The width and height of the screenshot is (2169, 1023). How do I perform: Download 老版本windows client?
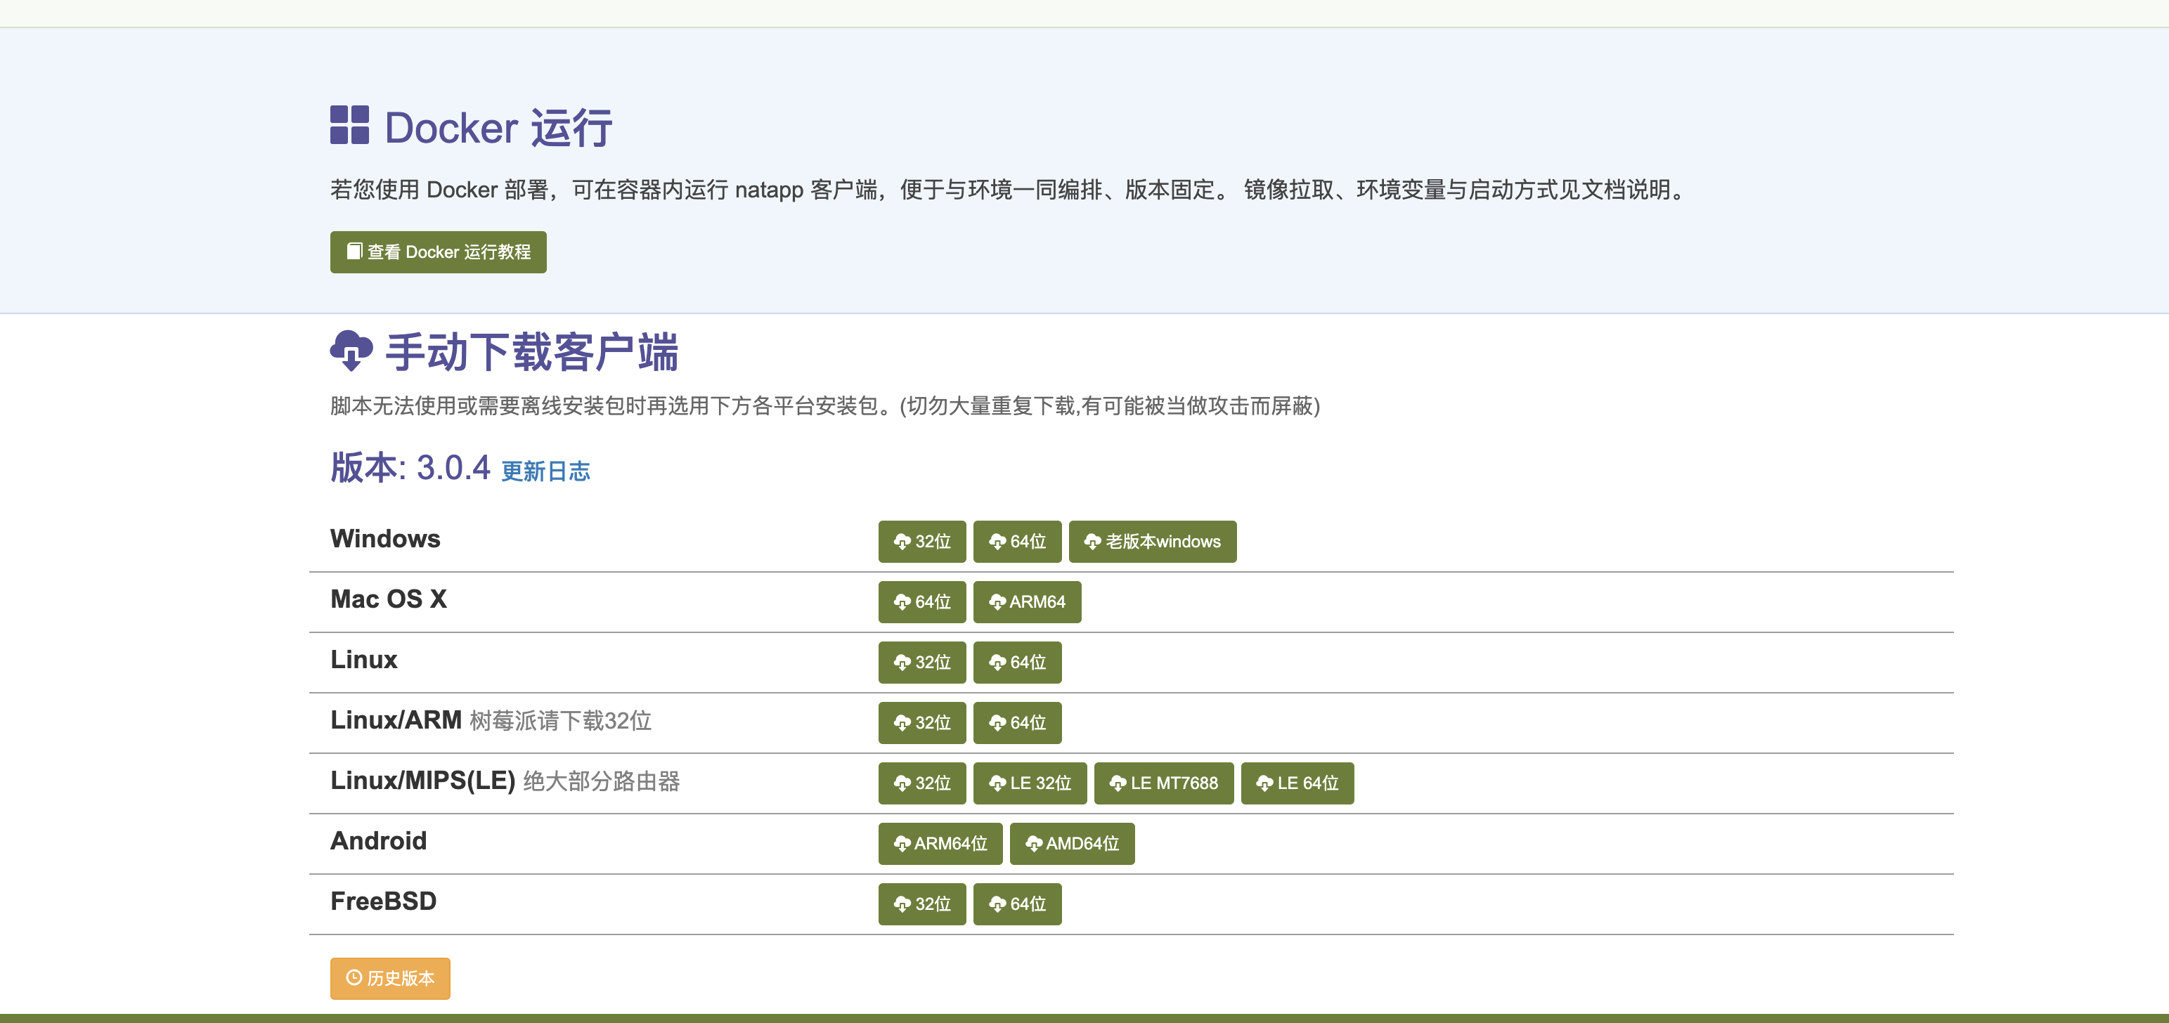(x=1153, y=542)
